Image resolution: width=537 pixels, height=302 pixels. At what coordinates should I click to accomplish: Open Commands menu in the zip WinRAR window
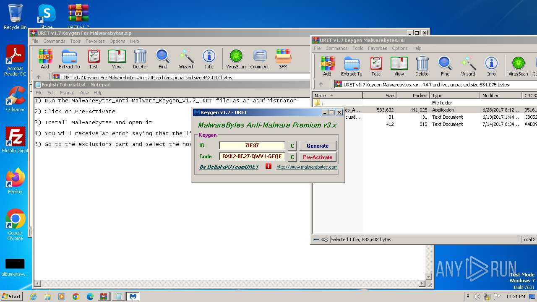(x=54, y=41)
